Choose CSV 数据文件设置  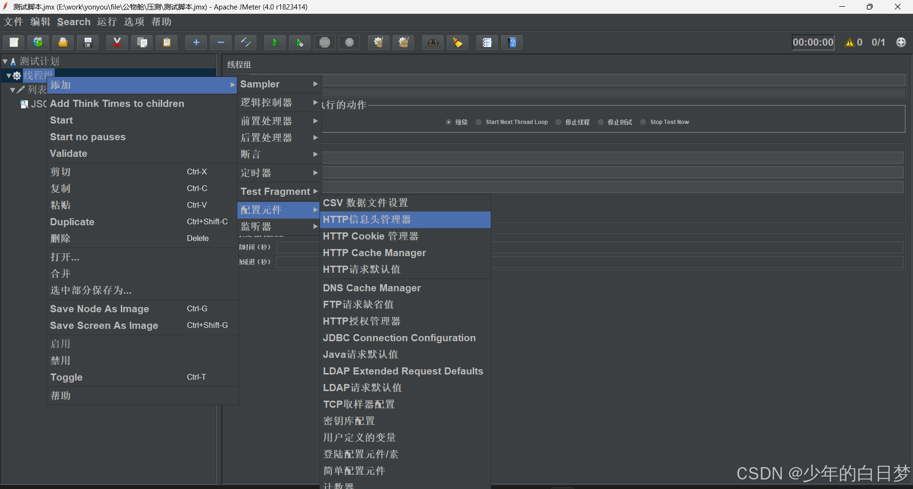pos(405,203)
